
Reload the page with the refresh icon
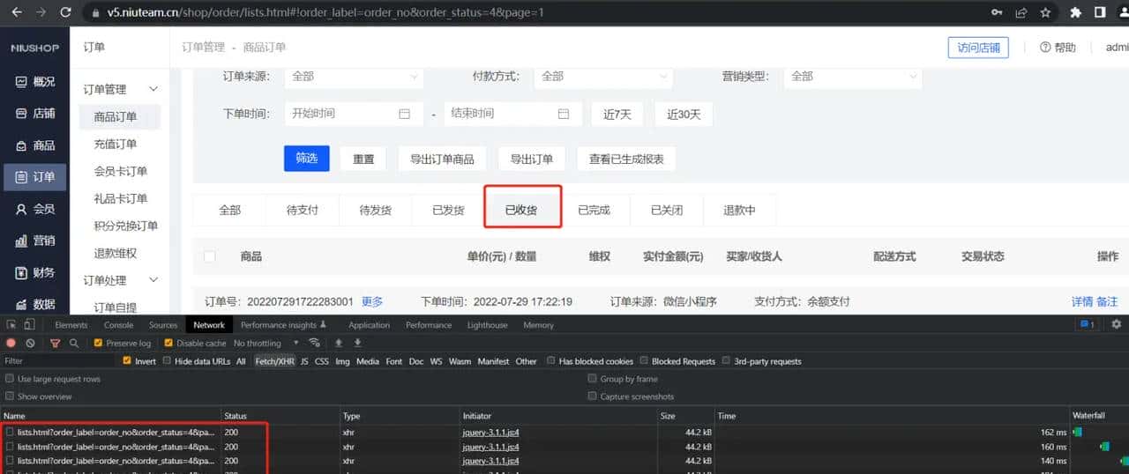(x=65, y=12)
